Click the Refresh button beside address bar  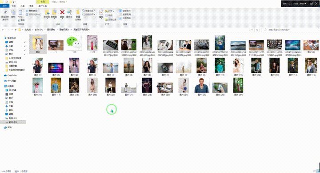(257, 30)
